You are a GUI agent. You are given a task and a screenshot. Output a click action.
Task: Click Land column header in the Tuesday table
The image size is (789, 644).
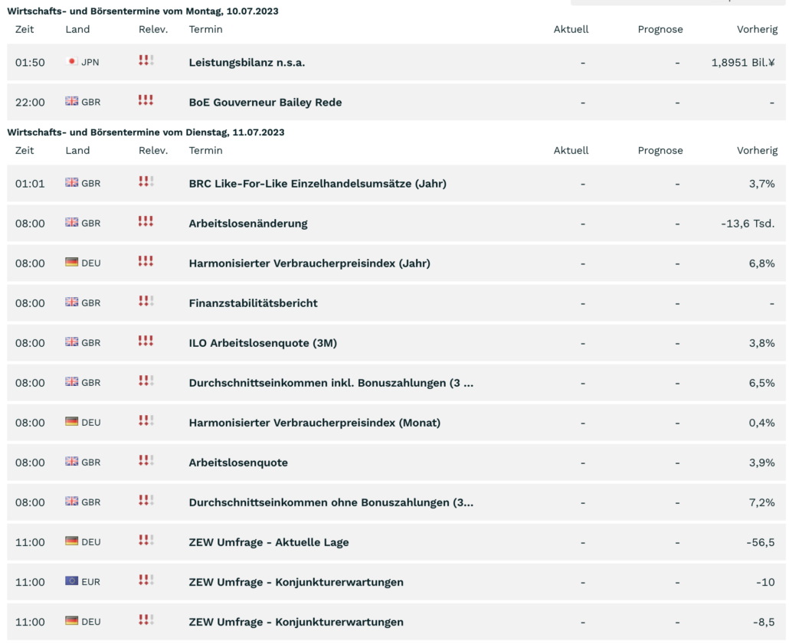click(x=77, y=150)
